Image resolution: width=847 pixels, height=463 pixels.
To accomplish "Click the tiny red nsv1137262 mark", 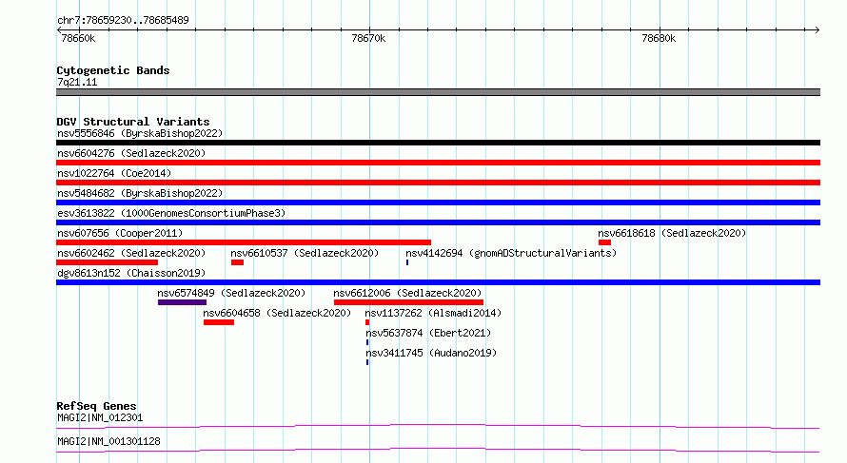I will click(x=367, y=322).
